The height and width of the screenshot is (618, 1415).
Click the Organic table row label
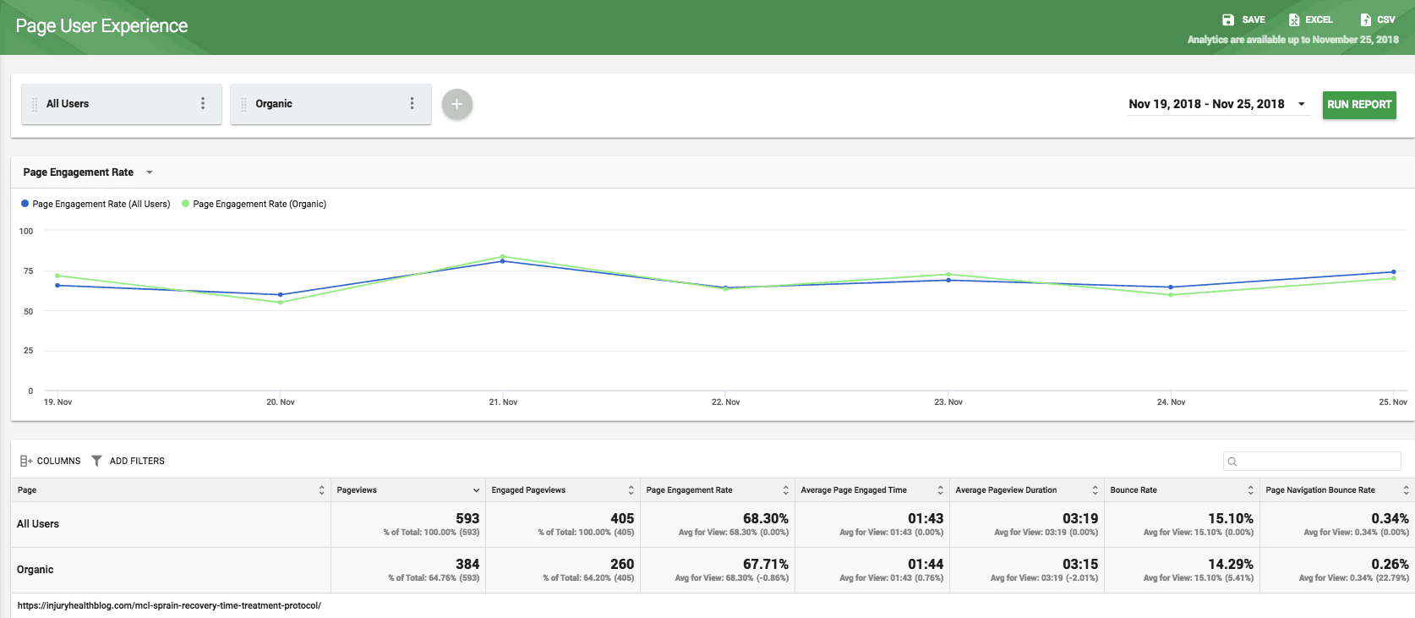(36, 570)
